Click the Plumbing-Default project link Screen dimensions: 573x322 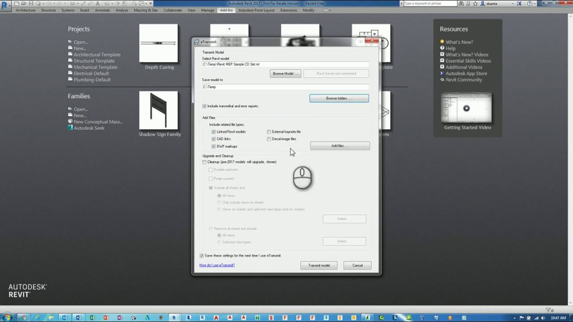pos(92,80)
